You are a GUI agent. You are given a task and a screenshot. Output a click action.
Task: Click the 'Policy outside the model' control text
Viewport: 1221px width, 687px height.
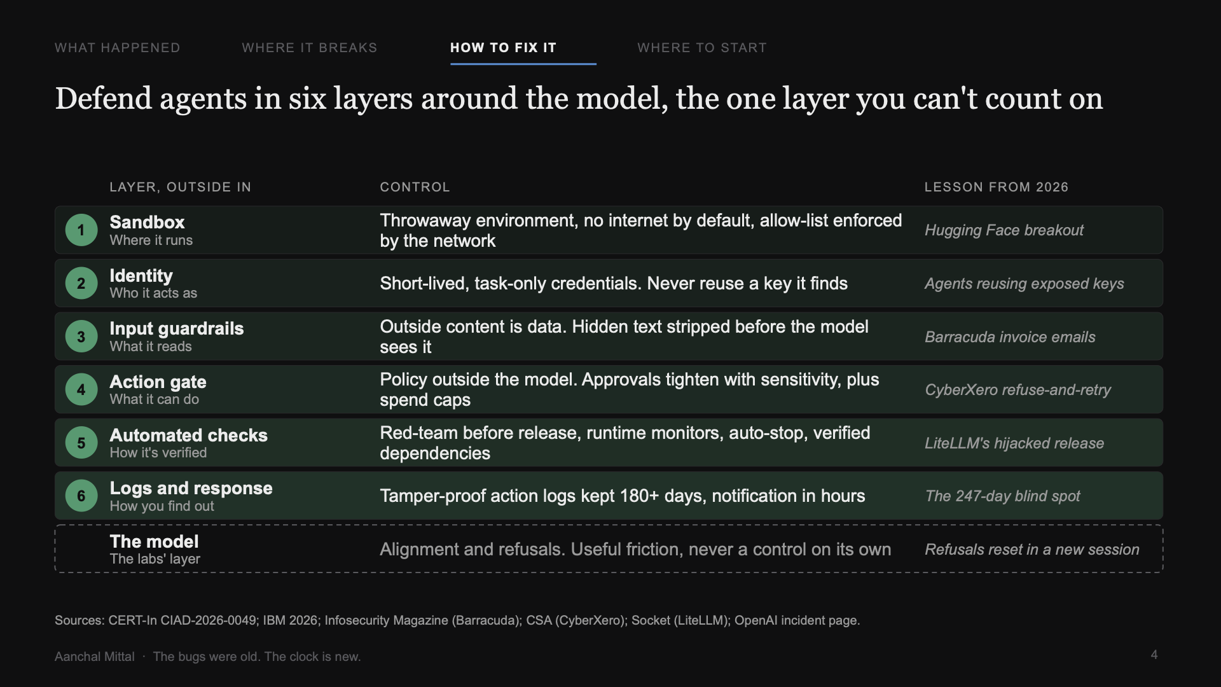click(630, 389)
